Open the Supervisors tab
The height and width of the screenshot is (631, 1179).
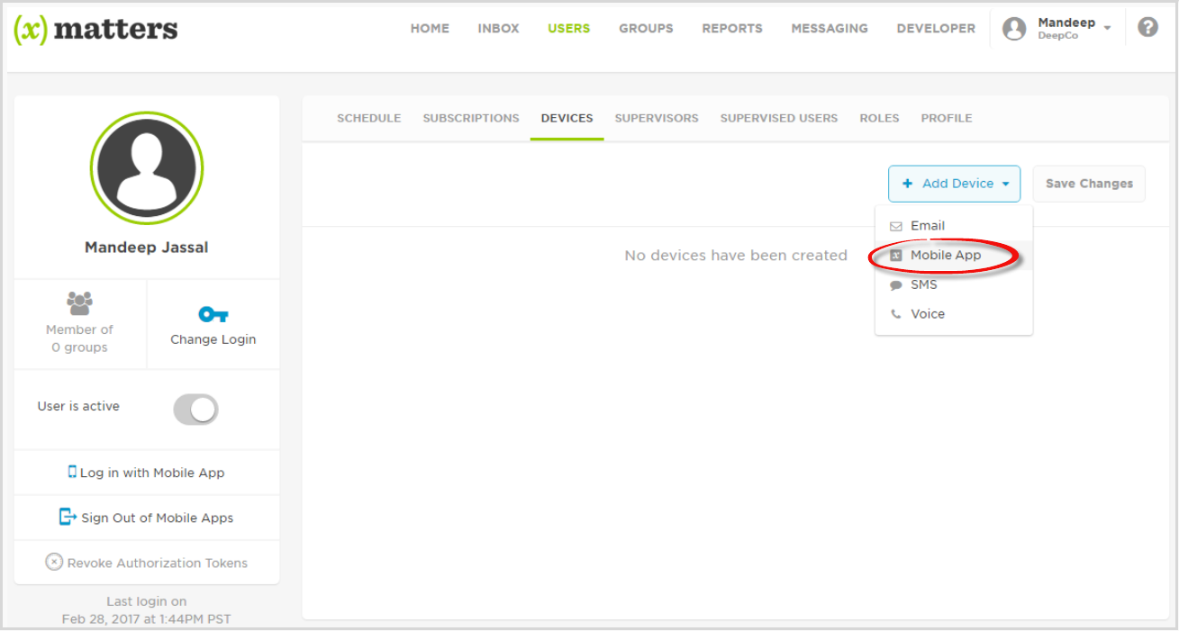(657, 118)
